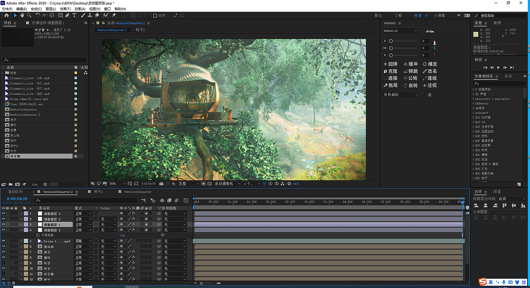Viewport: 530px width, 288px height.
Task: Hide layer 调整图层 5 with eye toggle
Action: (x=3, y=219)
